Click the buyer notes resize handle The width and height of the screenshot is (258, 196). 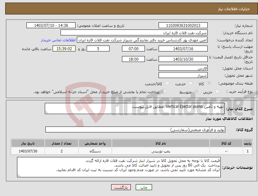19,176
